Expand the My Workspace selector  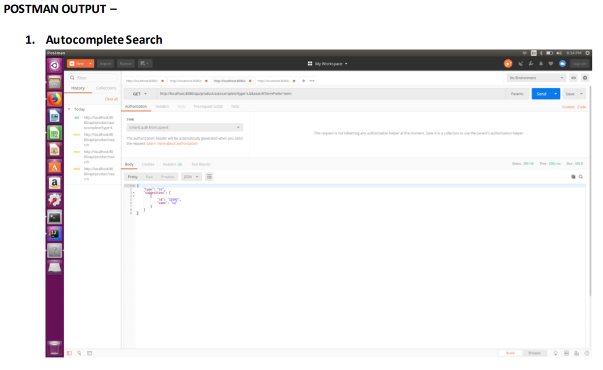pyautogui.click(x=328, y=64)
